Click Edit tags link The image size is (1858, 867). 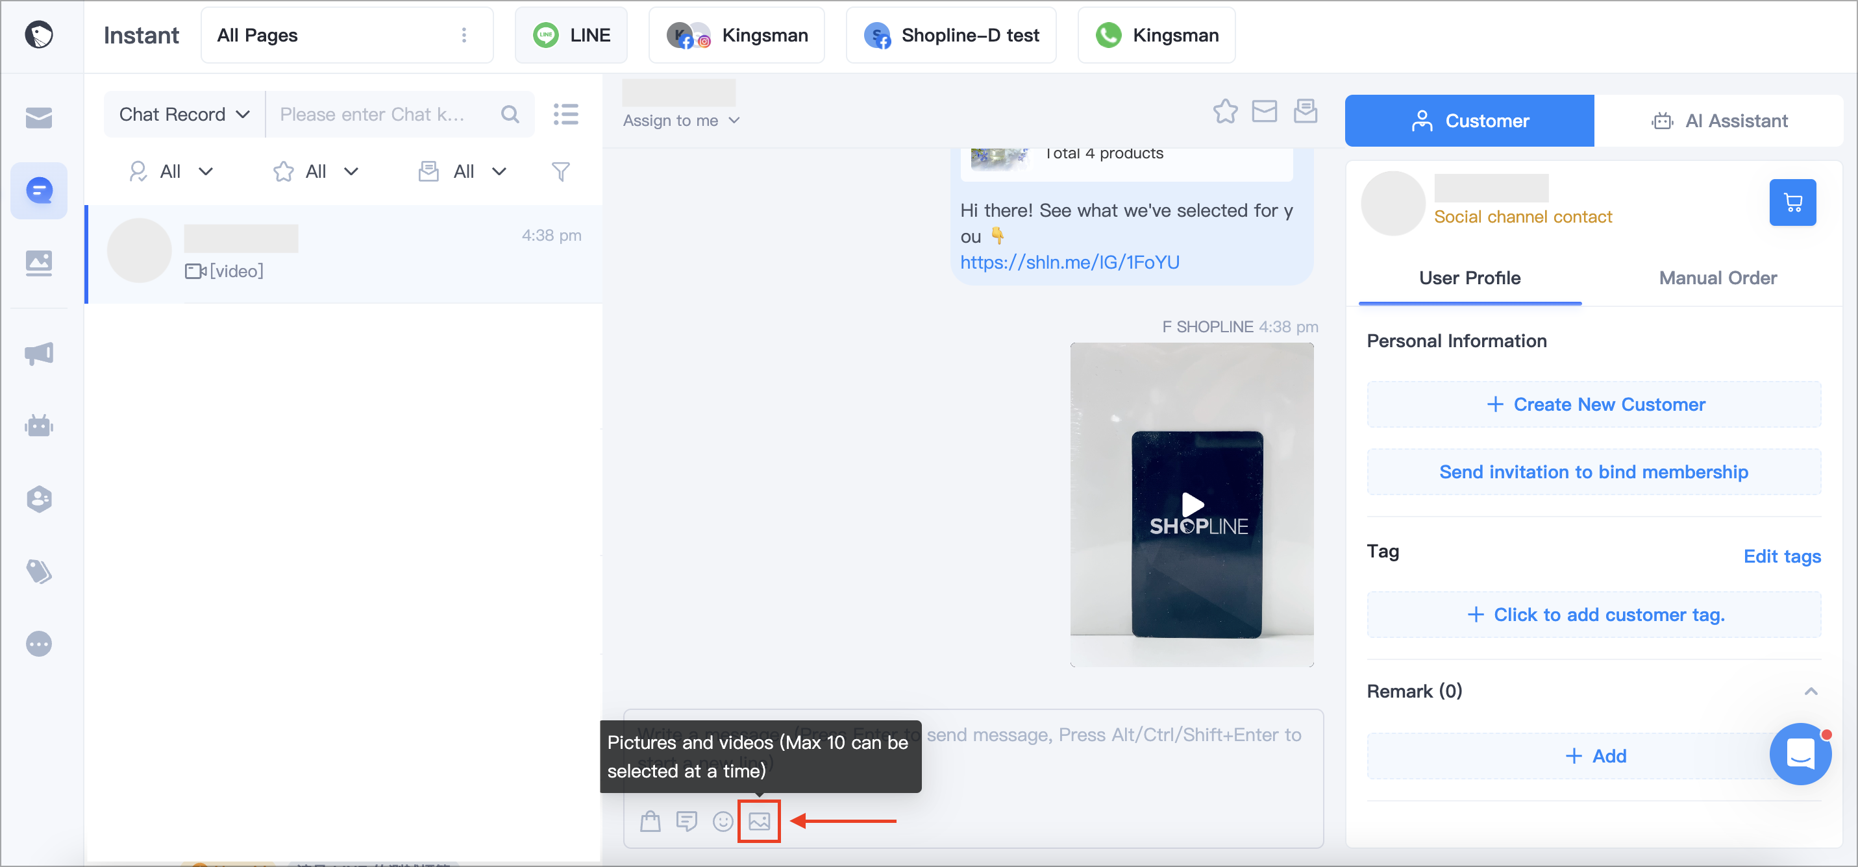click(x=1781, y=556)
